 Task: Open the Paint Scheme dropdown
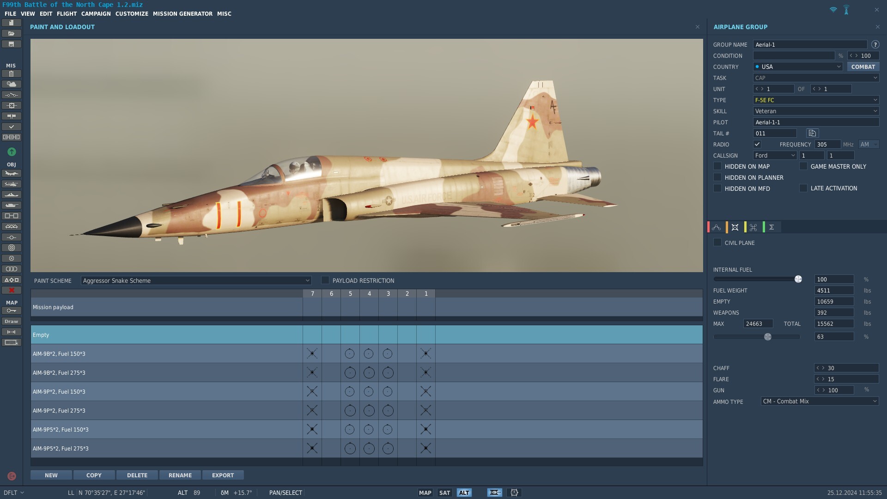pyautogui.click(x=196, y=280)
